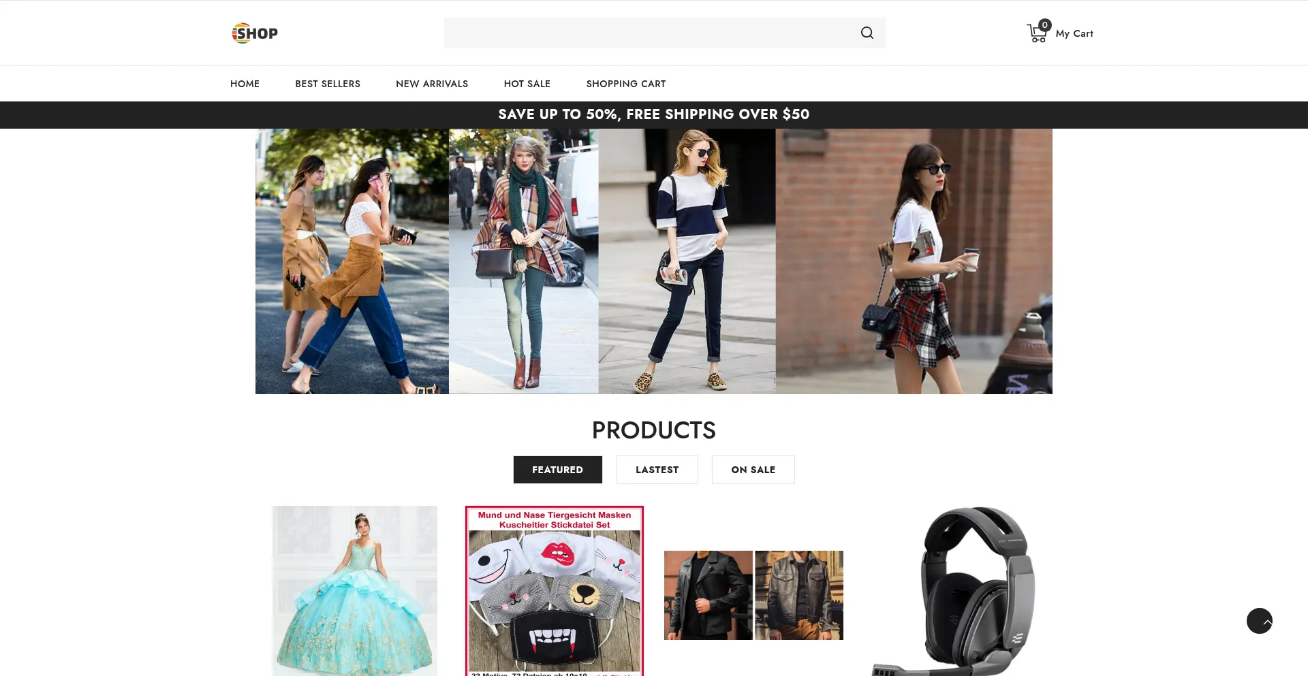Image resolution: width=1308 pixels, height=676 pixels.
Task: Click inside the search input field
Action: pos(647,33)
